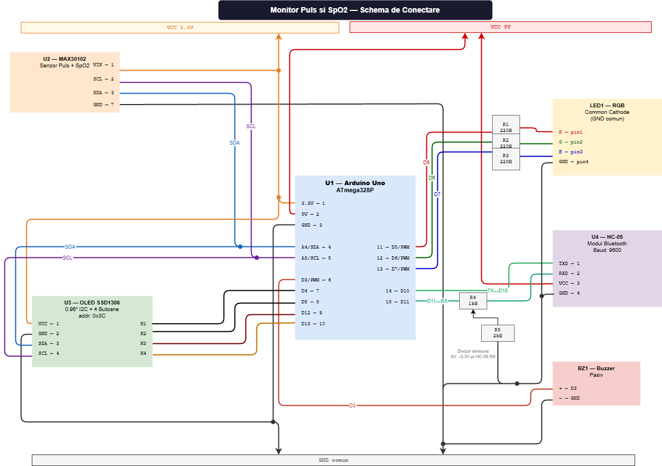Click the 'D11—RX' wire label
662x466 pixels.
pos(437,301)
